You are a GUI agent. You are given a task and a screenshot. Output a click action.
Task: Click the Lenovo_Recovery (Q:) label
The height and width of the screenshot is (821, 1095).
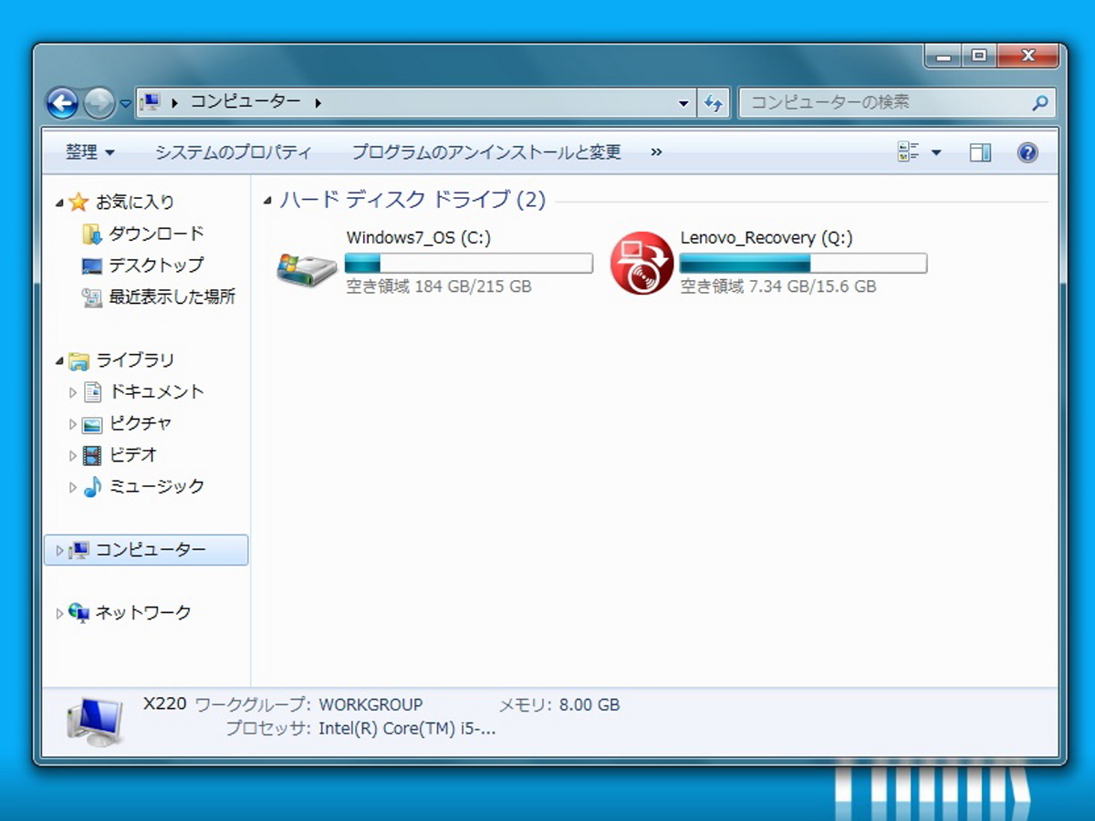tap(766, 238)
